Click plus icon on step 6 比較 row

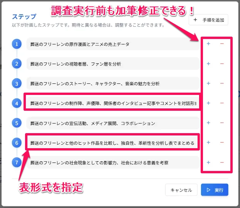pyautogui.click(x=208, y=142)
